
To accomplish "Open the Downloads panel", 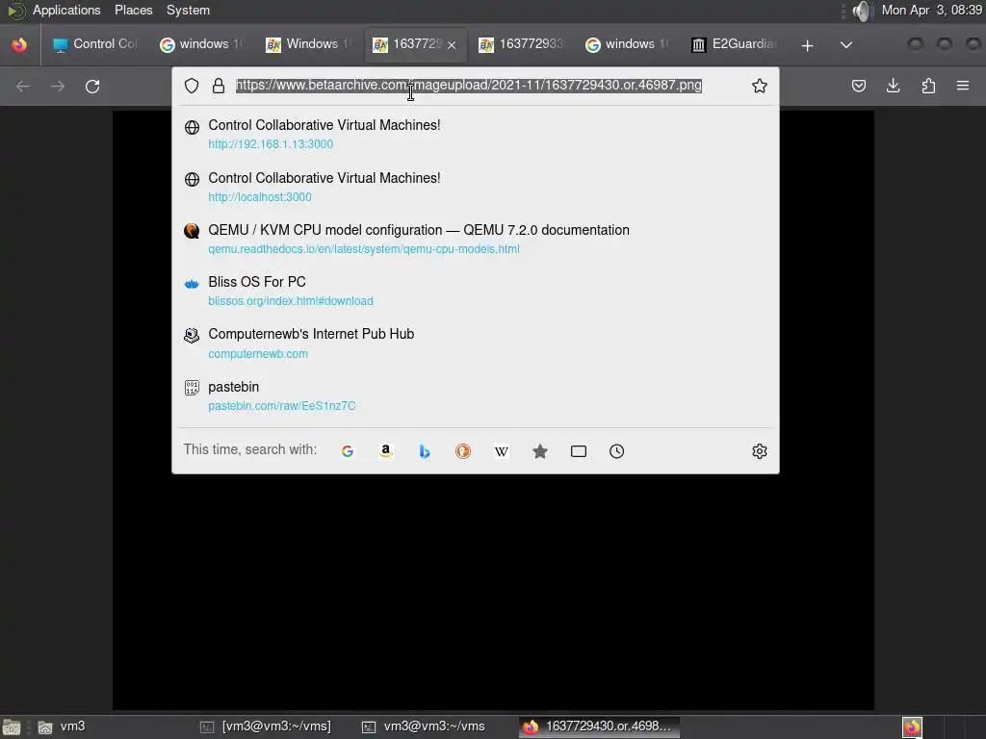I will point(893,86).
